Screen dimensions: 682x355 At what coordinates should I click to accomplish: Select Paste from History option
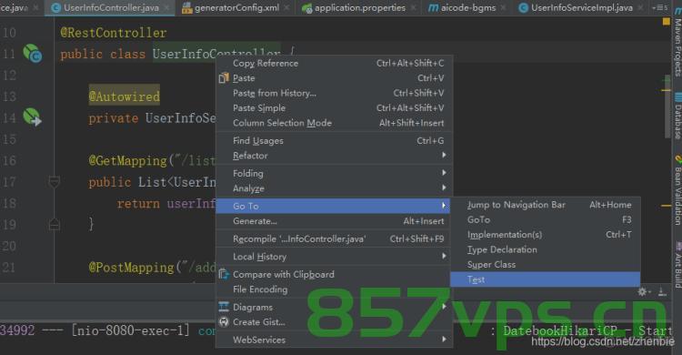[334, 93]
